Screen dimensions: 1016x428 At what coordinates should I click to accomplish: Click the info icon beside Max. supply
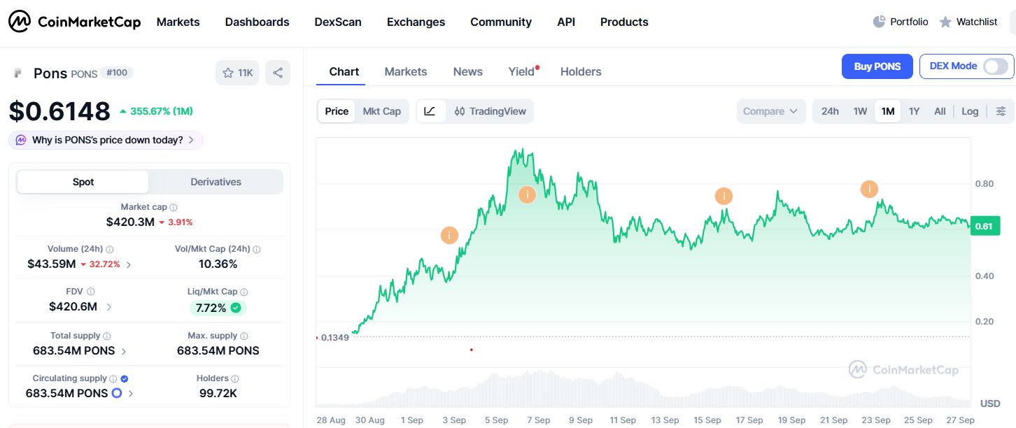(244, 336)
